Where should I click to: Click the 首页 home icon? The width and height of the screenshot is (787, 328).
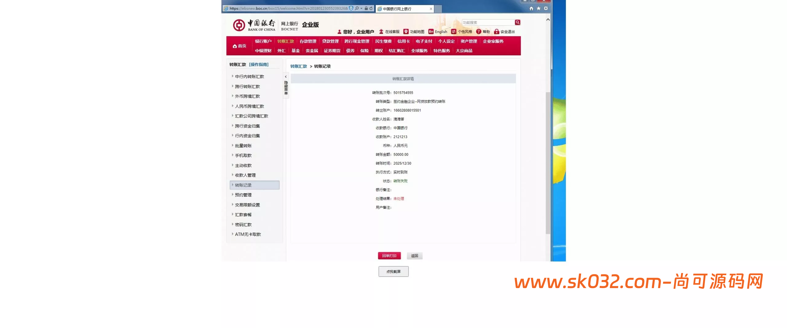[235, 45]
